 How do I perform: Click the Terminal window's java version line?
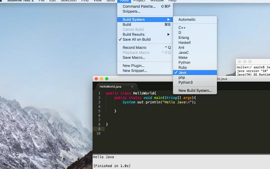[x=253, y=71]
